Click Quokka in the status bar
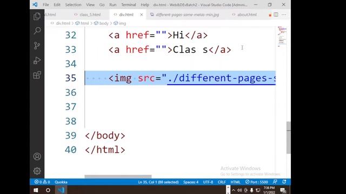346x194 pixels. [61, 182]
